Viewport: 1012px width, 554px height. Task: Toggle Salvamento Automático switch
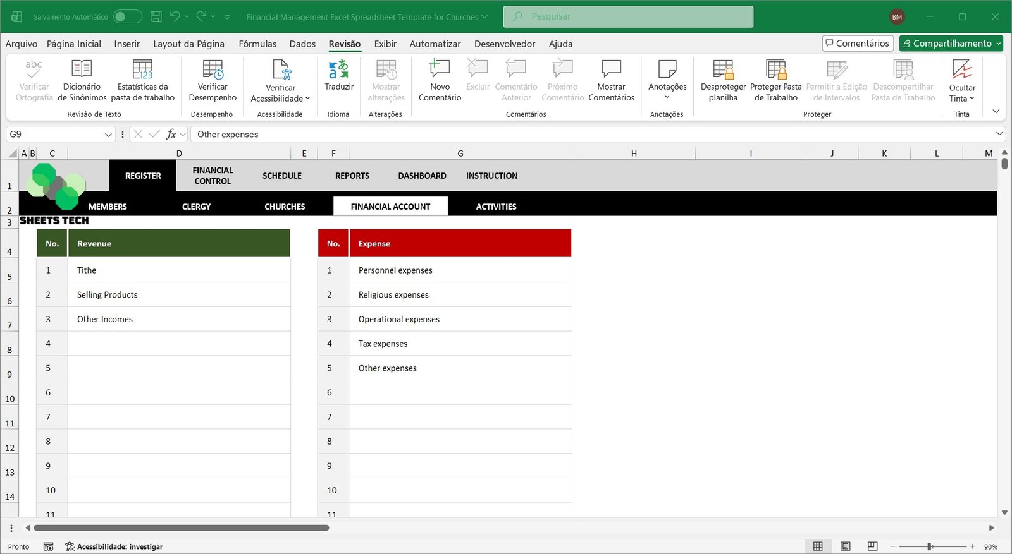[x=127, y=17]
